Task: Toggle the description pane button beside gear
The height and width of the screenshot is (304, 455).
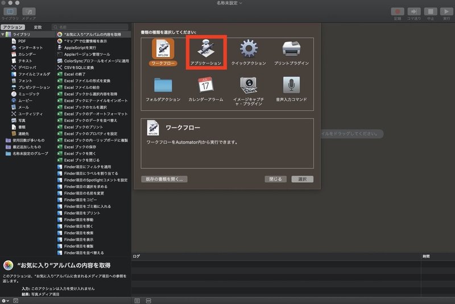Action: 16,301
